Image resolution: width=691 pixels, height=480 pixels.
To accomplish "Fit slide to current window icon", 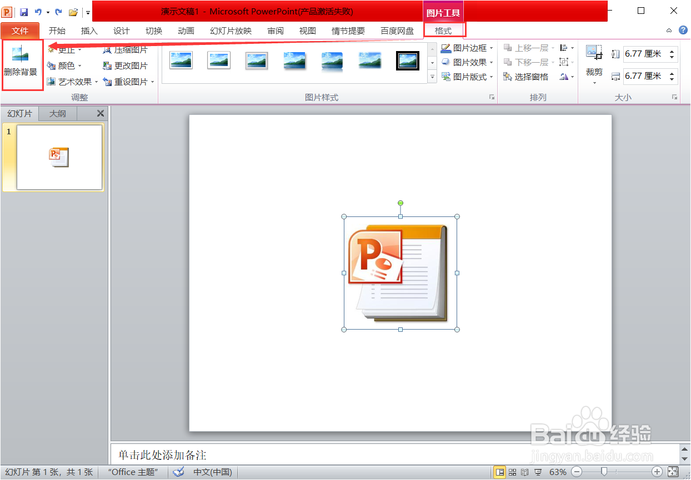I will click(x=673, y=472).
